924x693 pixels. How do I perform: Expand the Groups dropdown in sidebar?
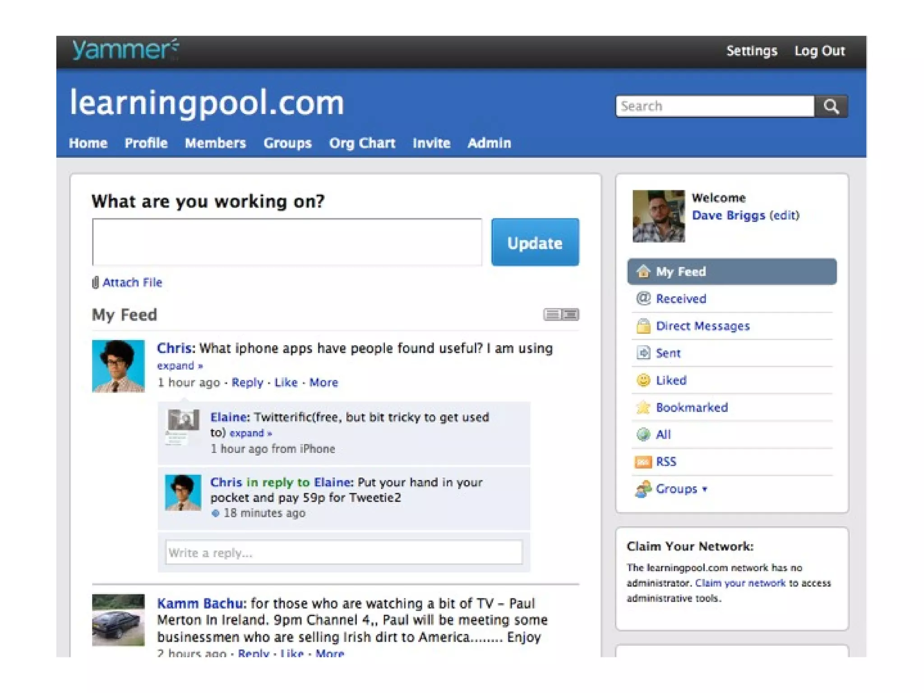click(681, 489)
